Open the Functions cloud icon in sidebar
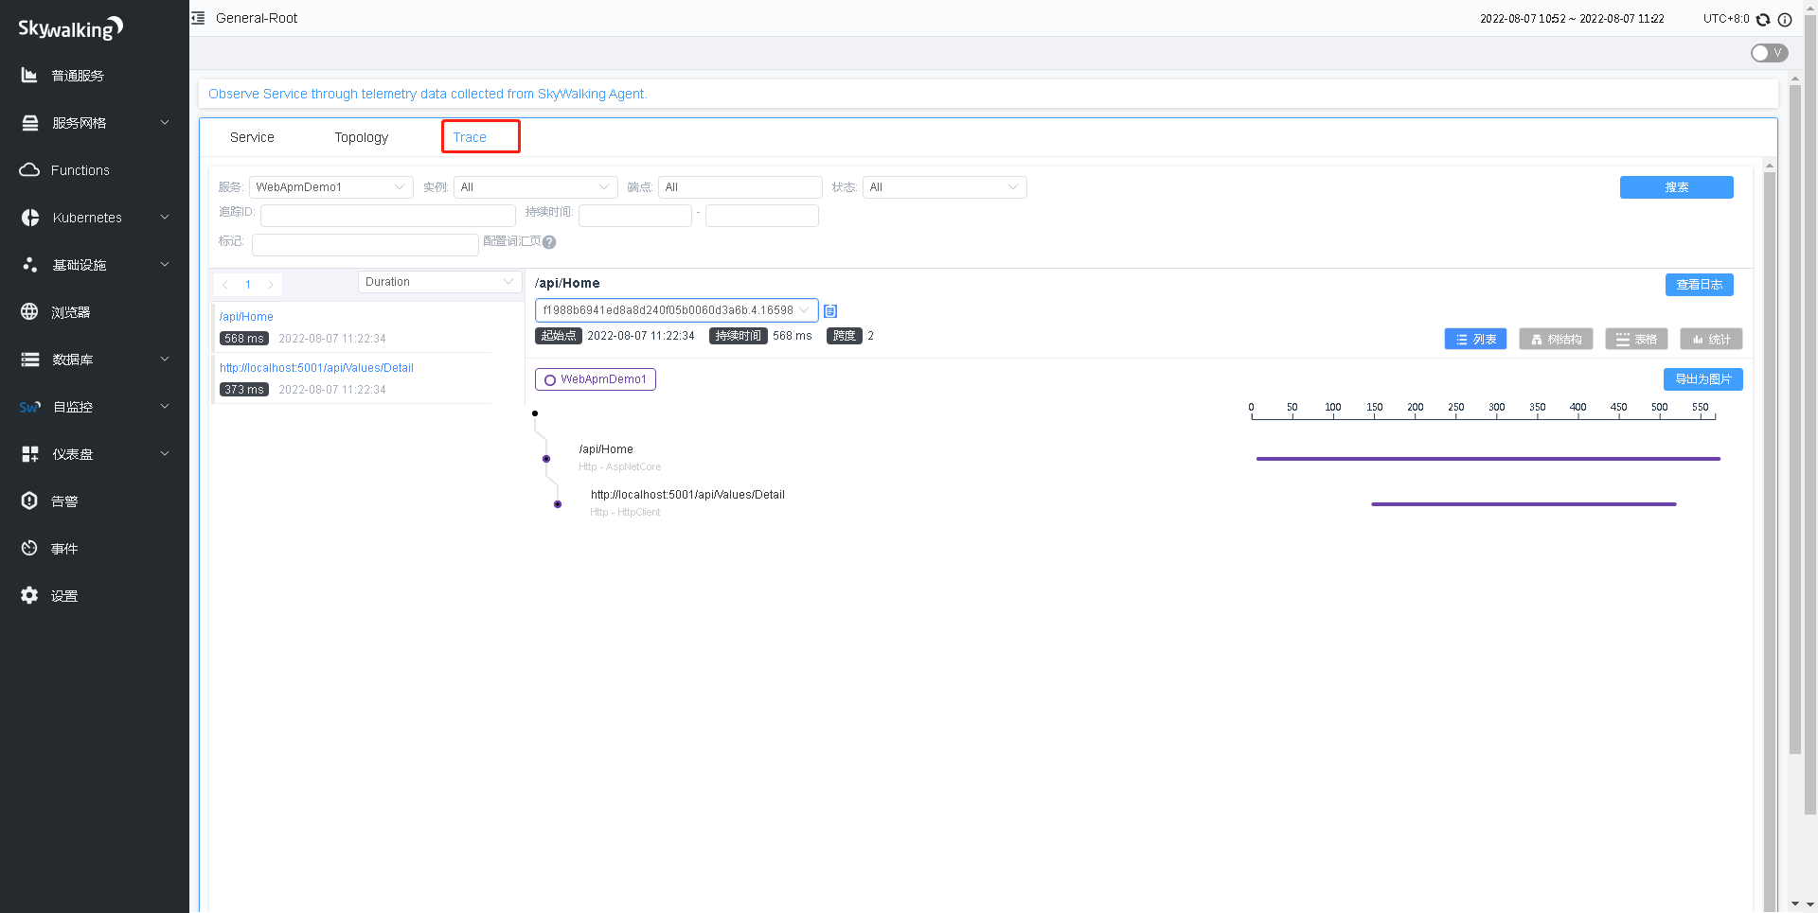This screenshot has height=913, width=1818. click(x=29, y=170)
